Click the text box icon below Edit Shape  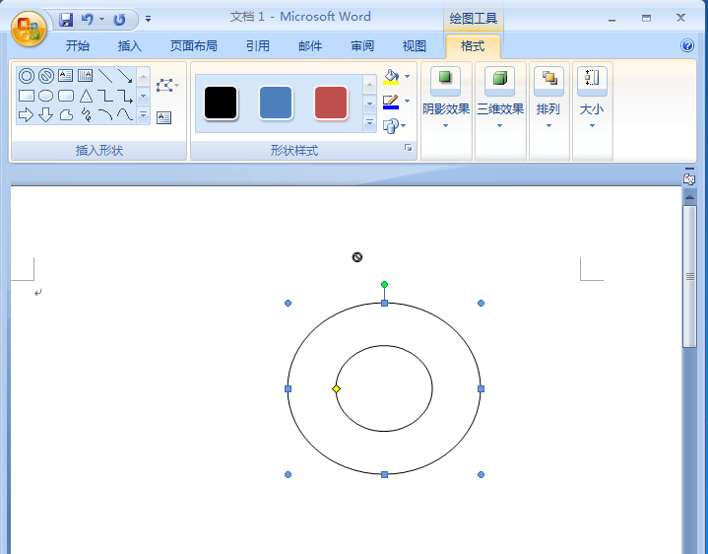163,117
